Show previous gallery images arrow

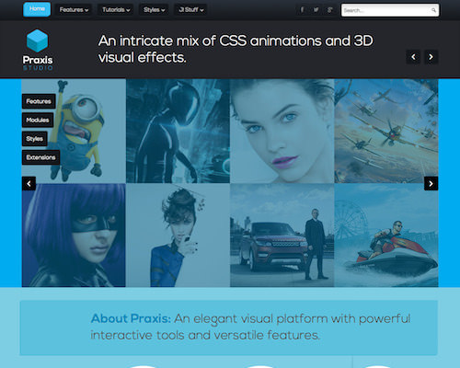pos(29,183)
